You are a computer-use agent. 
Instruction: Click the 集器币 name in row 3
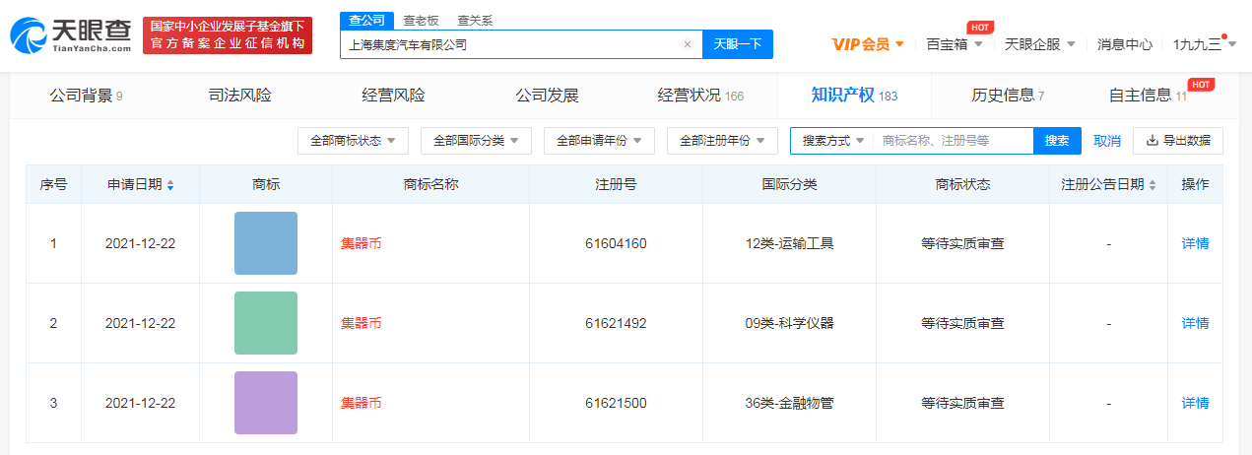(361, 403)
